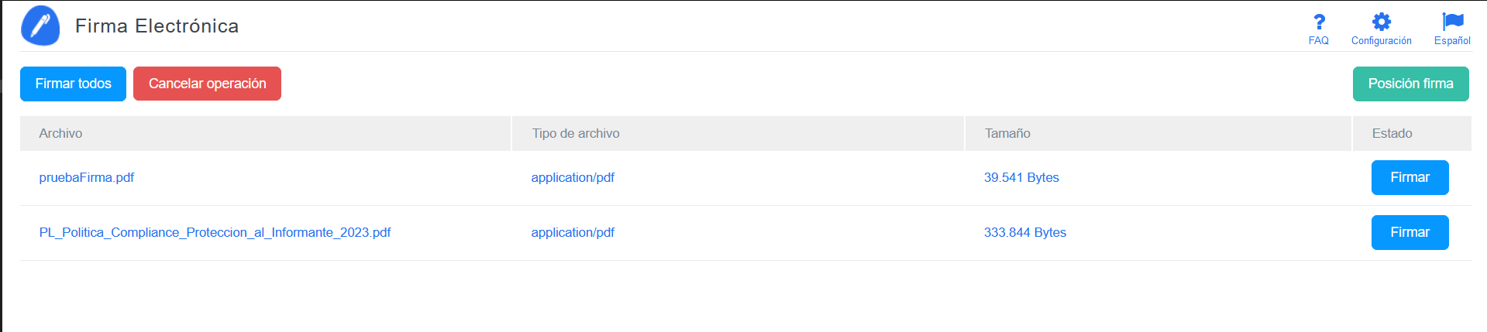
Task: Click application/pdf type of pruebaFirma.pdf
Action: coord(573,177)
